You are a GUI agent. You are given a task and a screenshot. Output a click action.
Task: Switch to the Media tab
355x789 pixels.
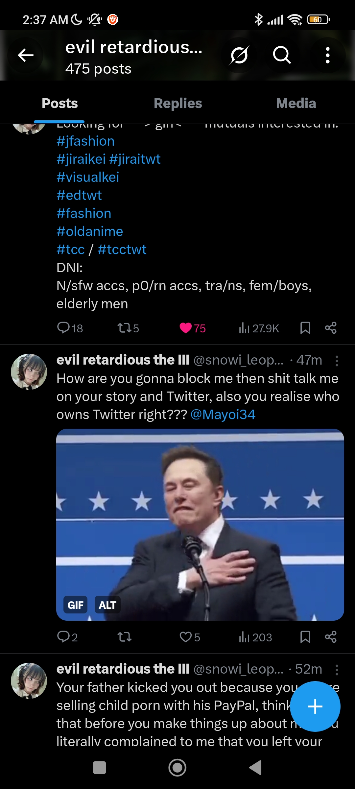click(296, 104)
